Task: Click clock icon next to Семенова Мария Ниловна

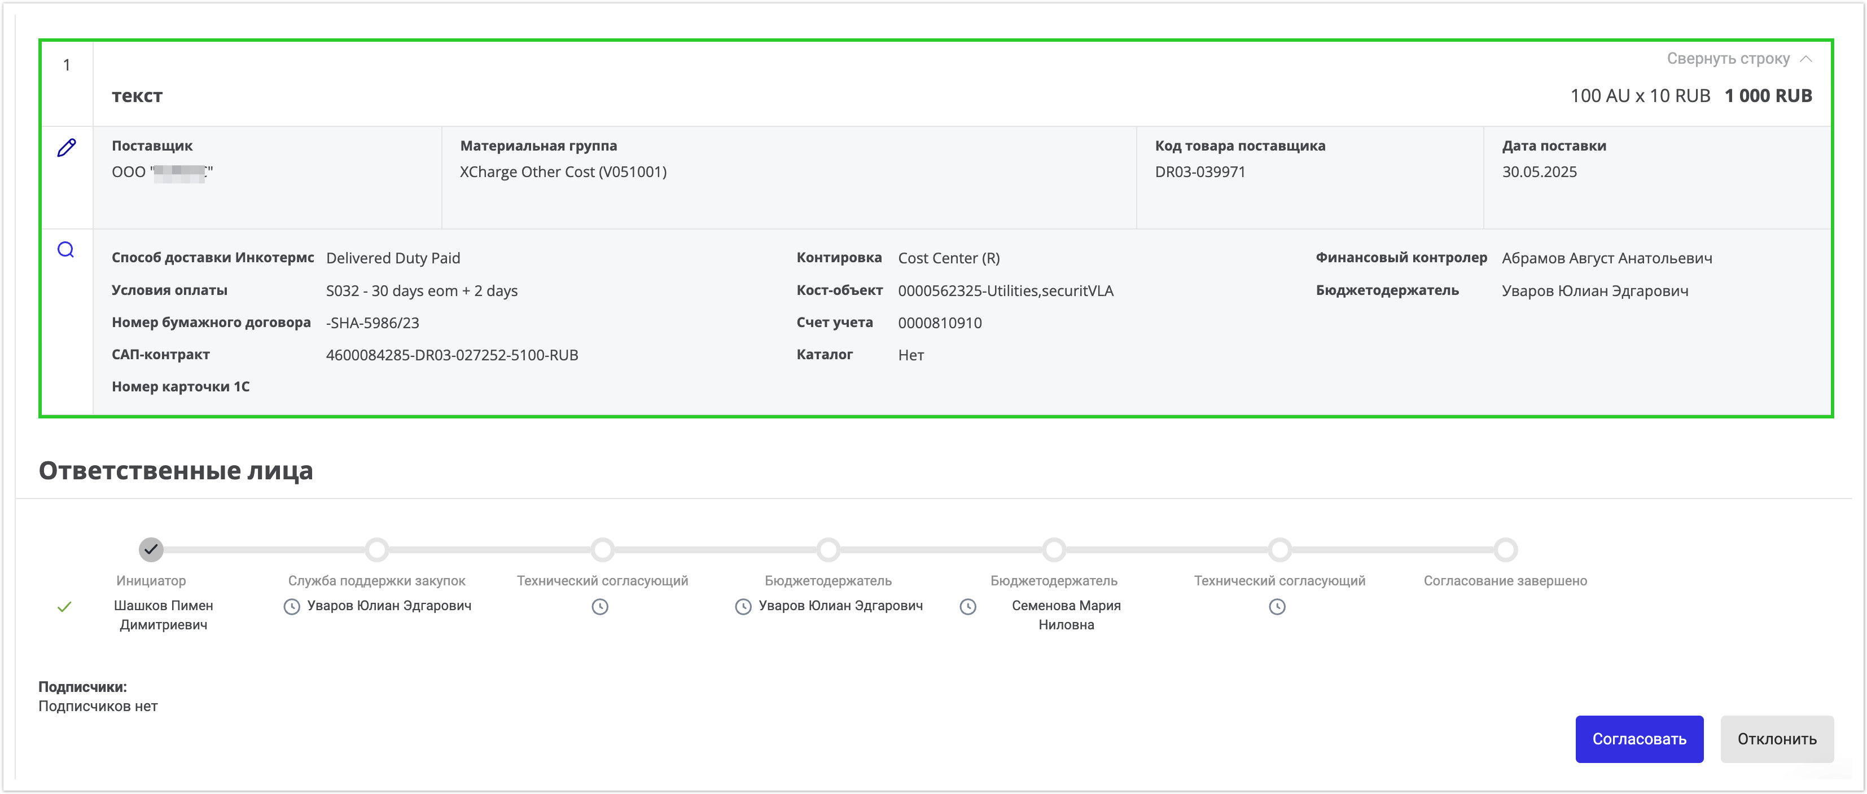Action: 967,607
